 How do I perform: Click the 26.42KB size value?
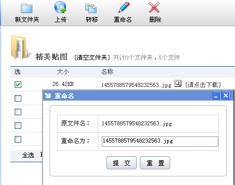tap(63, 84)
